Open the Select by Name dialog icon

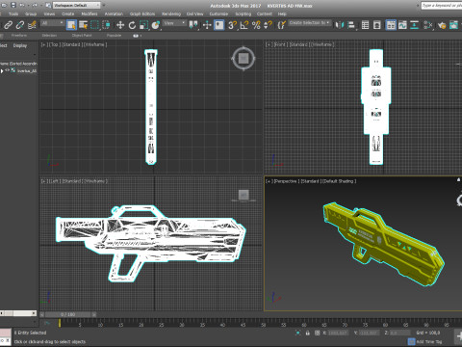(83, 25)
